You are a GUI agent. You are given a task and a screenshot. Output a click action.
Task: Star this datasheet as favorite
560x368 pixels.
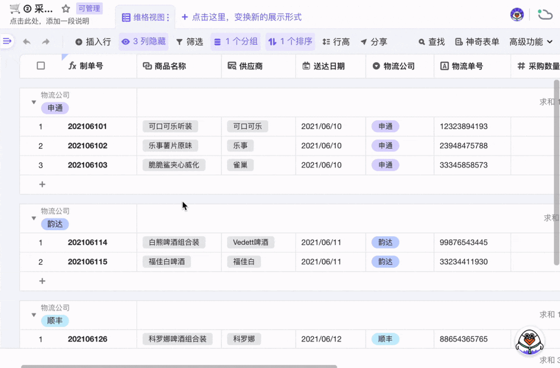point(66,8)
